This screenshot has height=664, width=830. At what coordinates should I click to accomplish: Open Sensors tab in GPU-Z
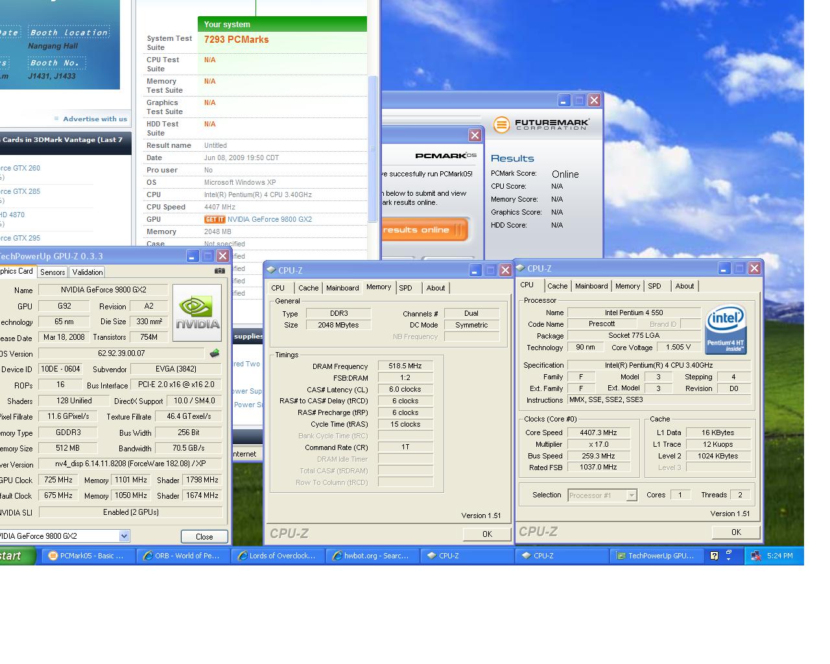[x=53, y=272]
